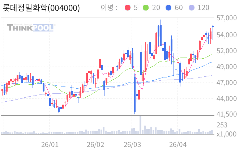This screenshot has height=152, width=248.
Task: Click the legend number 20
Action: click(x=156, y=8)
